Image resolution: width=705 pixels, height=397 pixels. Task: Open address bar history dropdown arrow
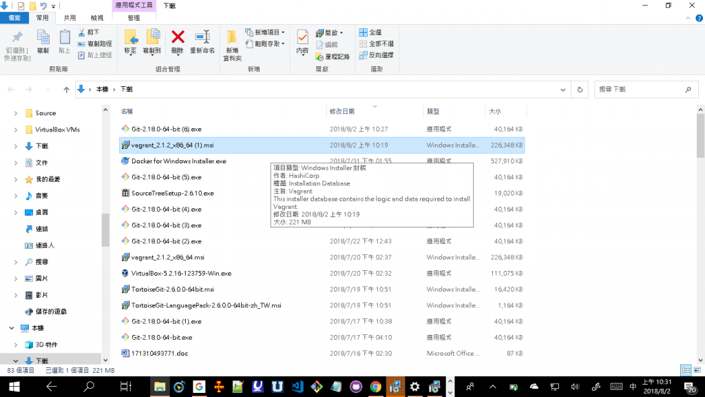tap(562, 90)
